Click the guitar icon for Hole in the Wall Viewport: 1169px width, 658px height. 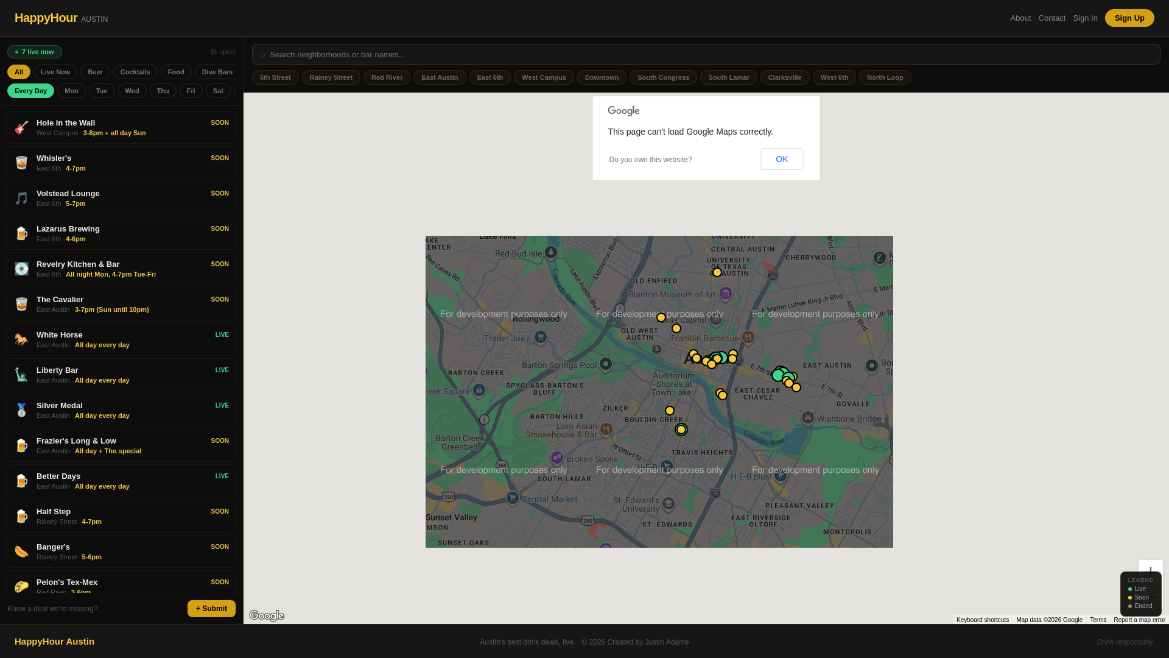tap(21, 127)
